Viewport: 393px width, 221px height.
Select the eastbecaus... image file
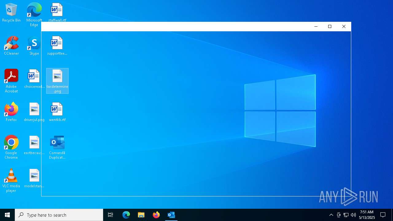(34, 145)
